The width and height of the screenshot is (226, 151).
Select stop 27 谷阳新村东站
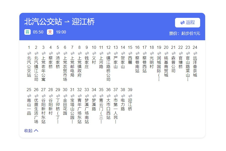[x=43, y=111]
